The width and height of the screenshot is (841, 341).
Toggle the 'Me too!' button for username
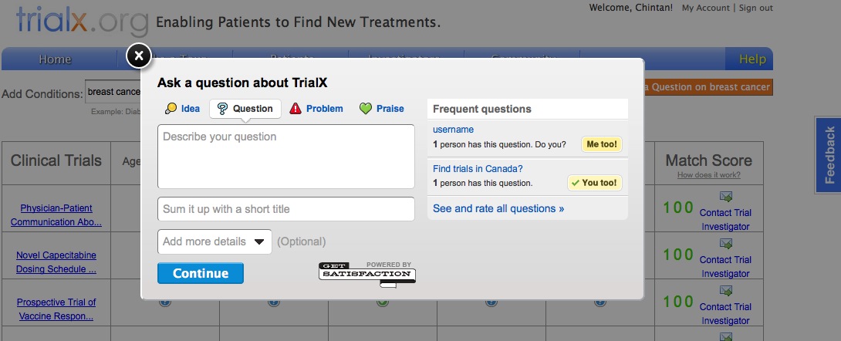coord(602,144)
